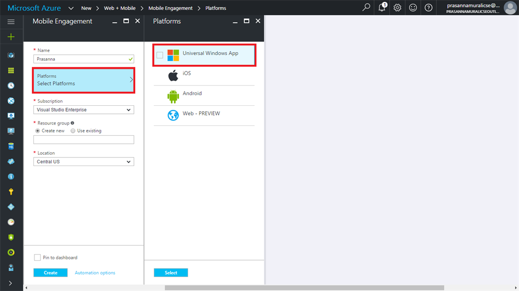Close the Platforms blade

point(258,21)
